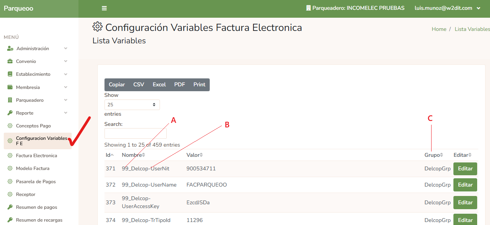Screen dimensions: 490x225
Task: Expand the luis.munoz@w2dit.com user menu
Action: (447, 8)
